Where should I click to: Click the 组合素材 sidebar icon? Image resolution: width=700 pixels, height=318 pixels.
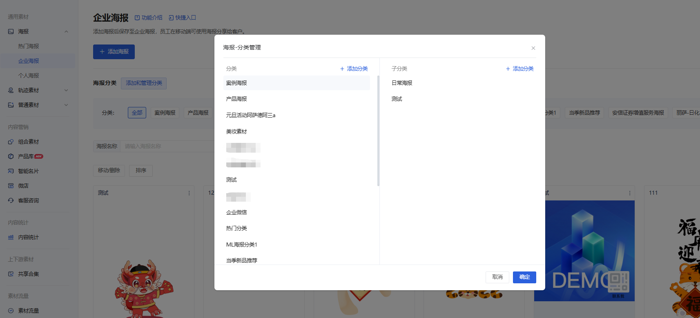[x=11, y=142]
